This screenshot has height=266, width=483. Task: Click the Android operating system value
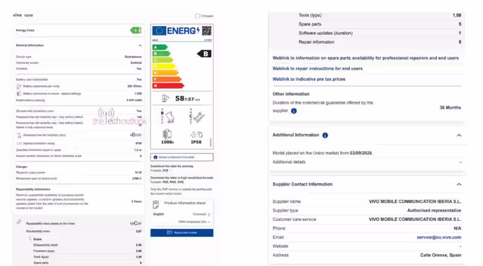[x=136, y=63]
